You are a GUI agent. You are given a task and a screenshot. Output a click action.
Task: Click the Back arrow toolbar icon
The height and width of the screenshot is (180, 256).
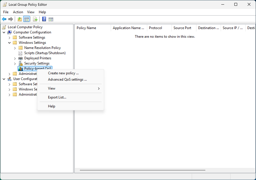tap(4, 19)
